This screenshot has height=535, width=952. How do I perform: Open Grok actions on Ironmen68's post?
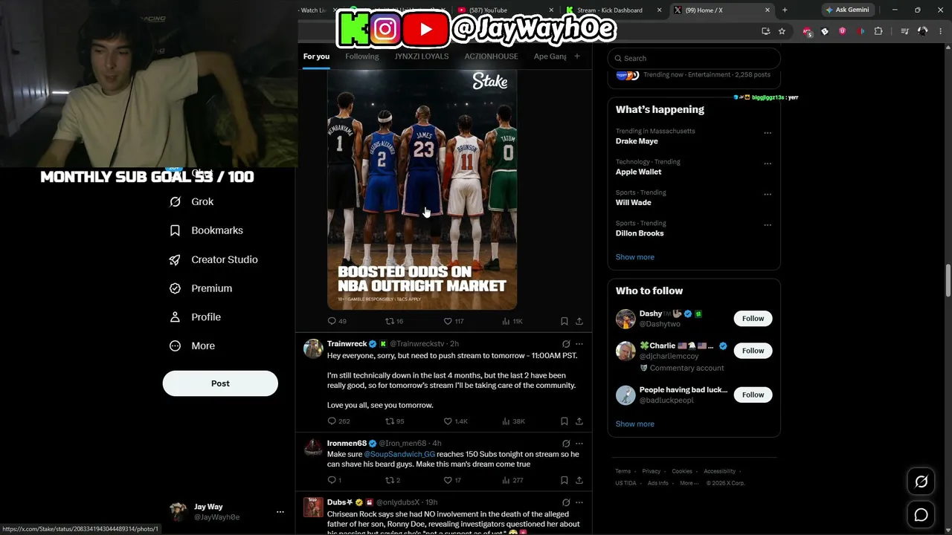pos(566,444)
